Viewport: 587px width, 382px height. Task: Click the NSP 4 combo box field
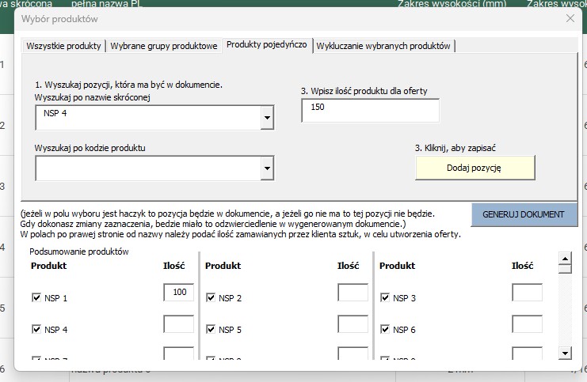[x=147, y=118]
